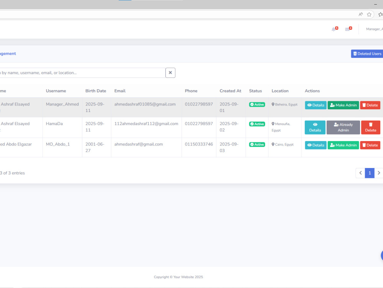
Task: Focus the user search input field
Action: click(x=83, y=72)
